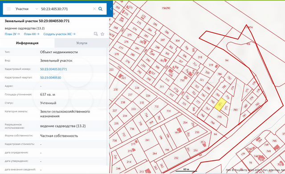This screenshot has width=285, height=174.
Task: Click Земли сельскохозяйственного назначения value
Action: (x=65, y=114)
